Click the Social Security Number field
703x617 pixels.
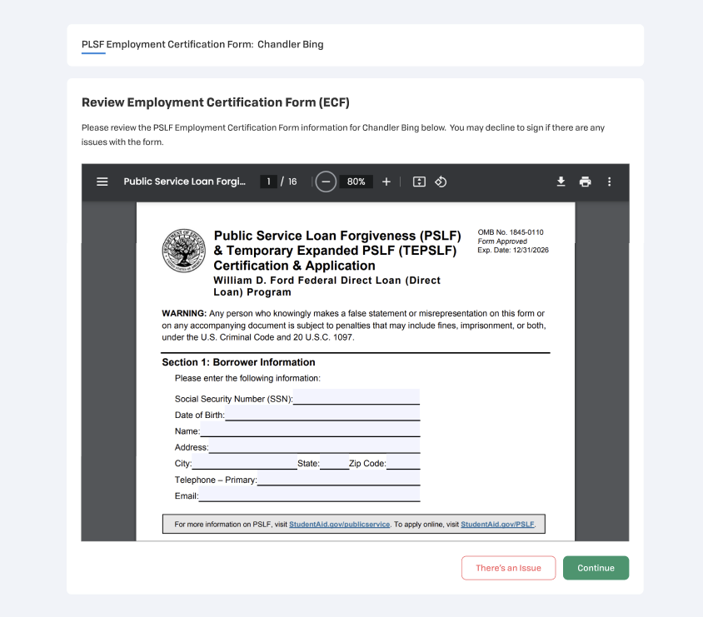pyautogui.click(x=356, y=397)
